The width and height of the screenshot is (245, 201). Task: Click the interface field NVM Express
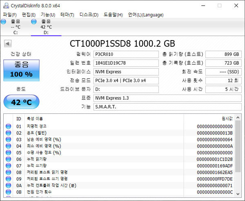[x=126, y=72]
